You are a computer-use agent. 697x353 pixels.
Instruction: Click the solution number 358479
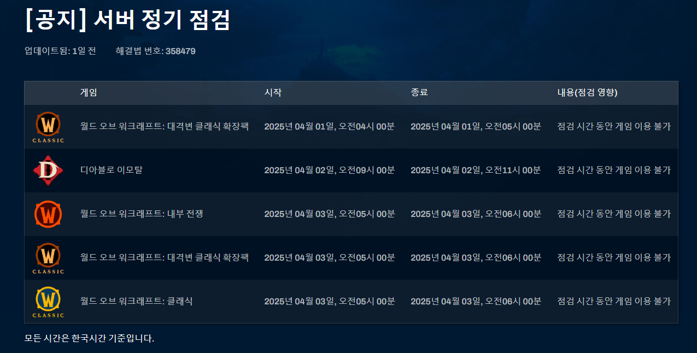tap(180, 51)
